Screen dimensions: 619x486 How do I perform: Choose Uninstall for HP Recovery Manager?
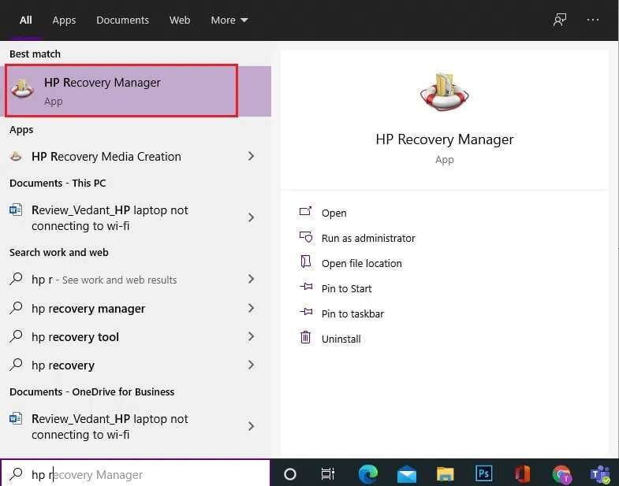[x=341, y=339]
